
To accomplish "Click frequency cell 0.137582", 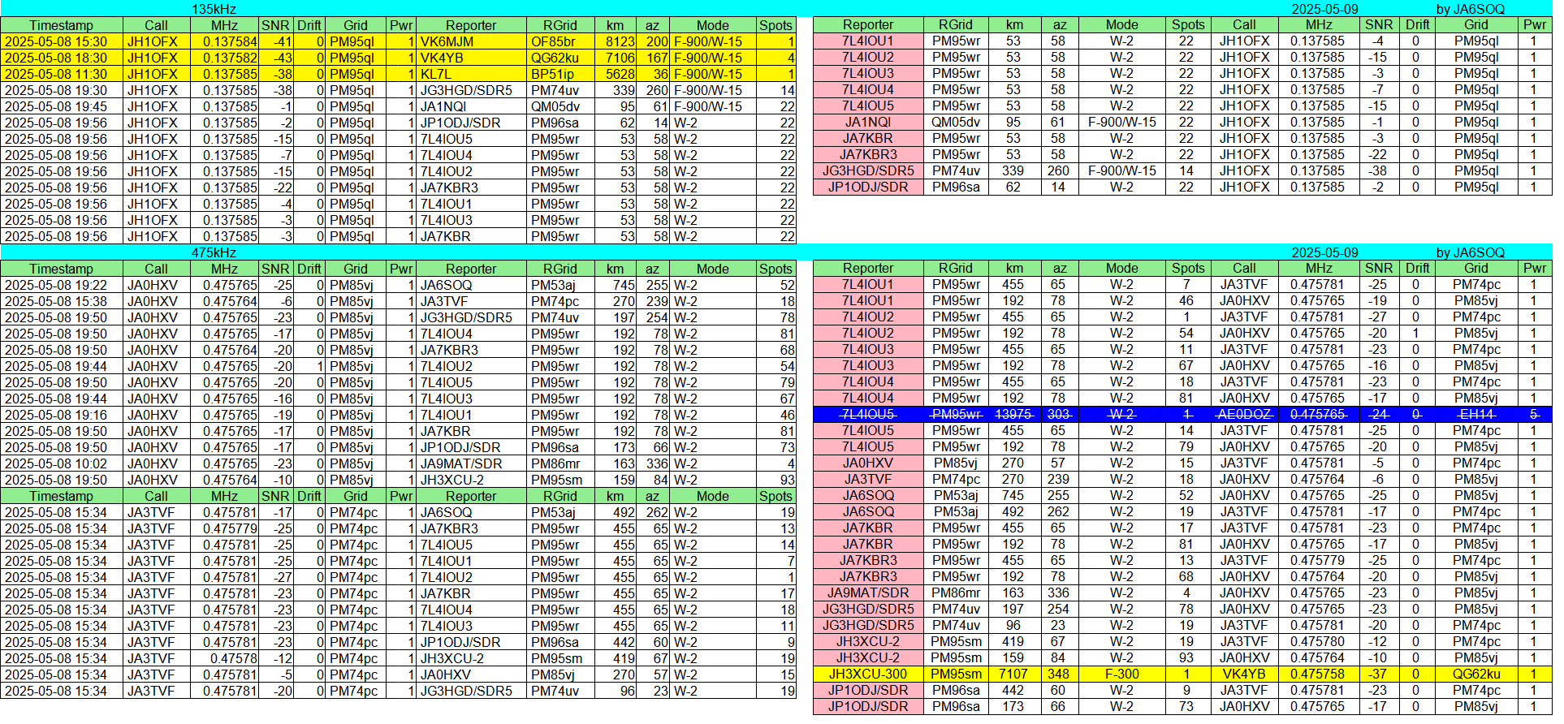I will pyautogui.click(x=225, y=58).
